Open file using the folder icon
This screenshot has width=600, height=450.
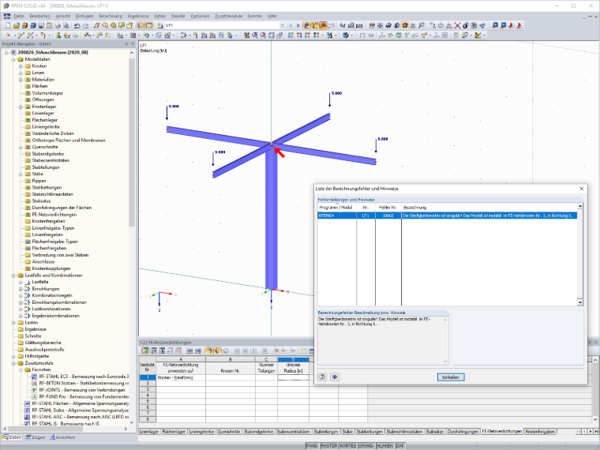point(16,25)
